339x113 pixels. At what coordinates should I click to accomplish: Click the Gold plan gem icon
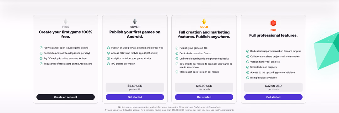204,21
